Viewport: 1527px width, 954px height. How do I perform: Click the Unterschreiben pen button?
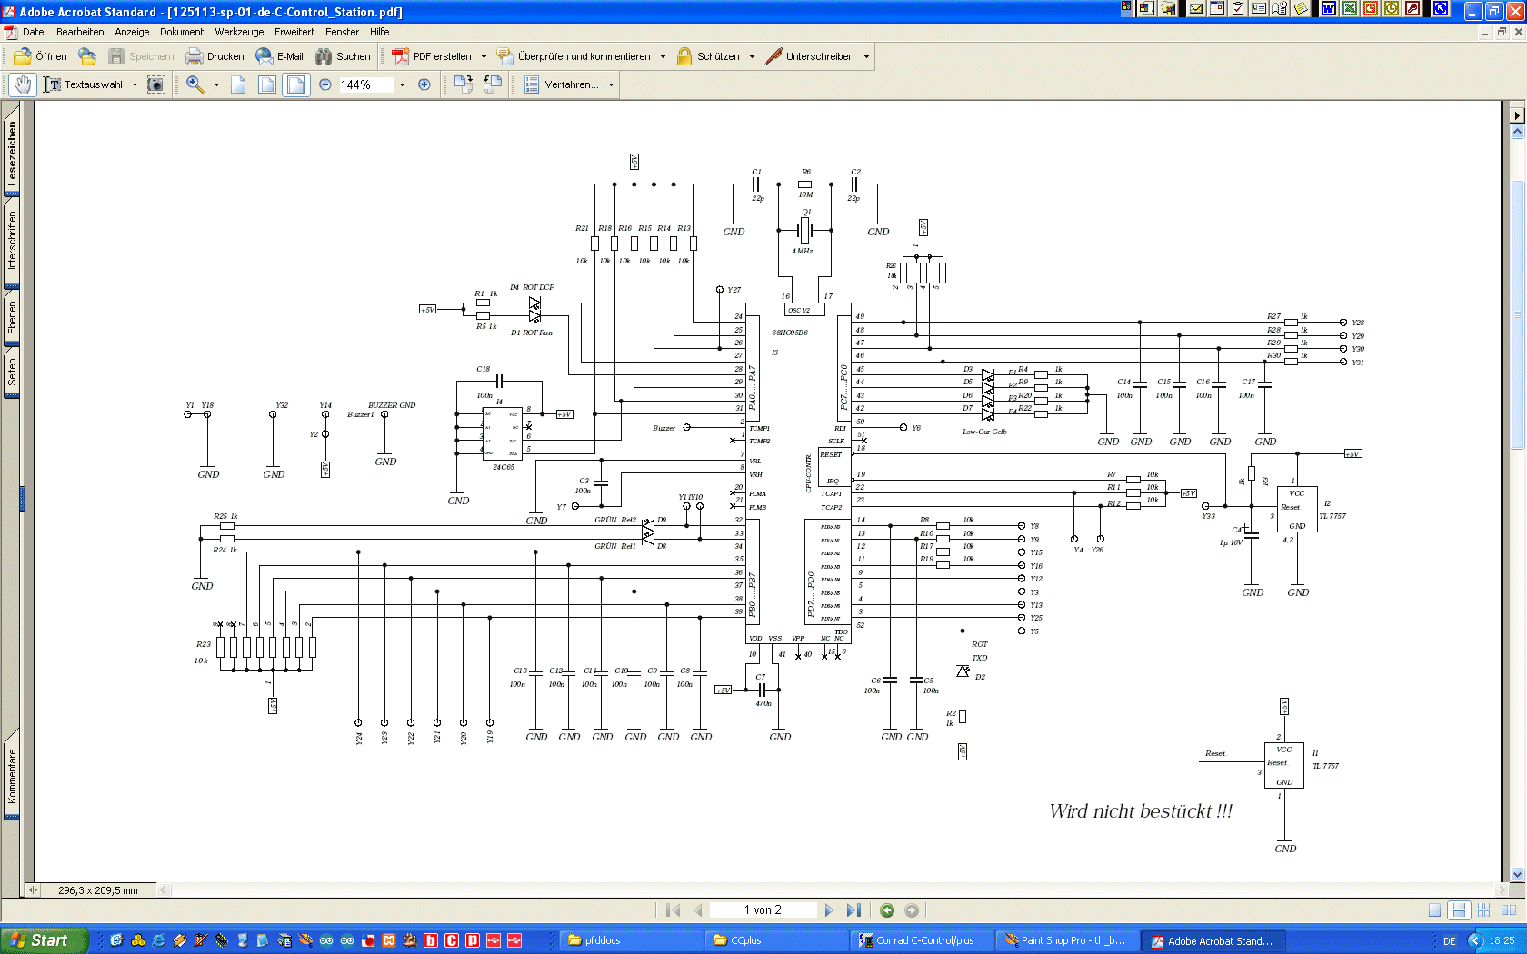click(810, 56)
